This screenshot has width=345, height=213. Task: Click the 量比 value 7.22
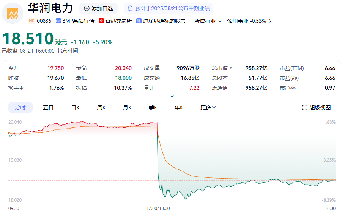point(194,88)
